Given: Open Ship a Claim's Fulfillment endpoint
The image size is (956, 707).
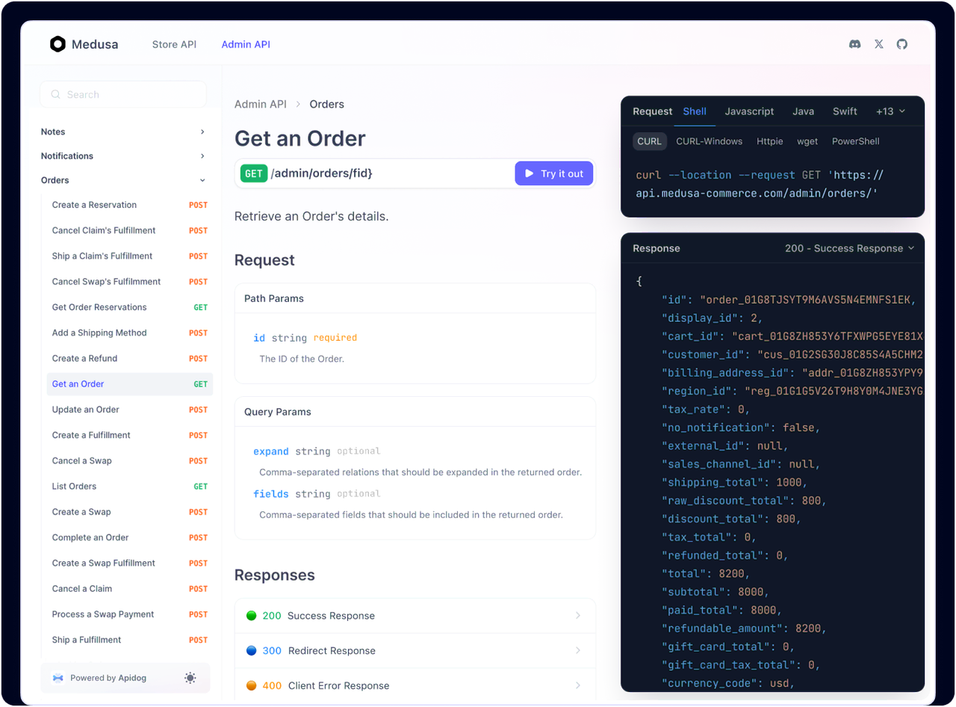Looking at the screenshot, I should pyautogui.click(x=130, y=256).
